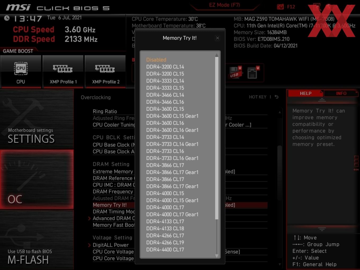Open the SETTINGS motherboard settings tile

(37, 119)
